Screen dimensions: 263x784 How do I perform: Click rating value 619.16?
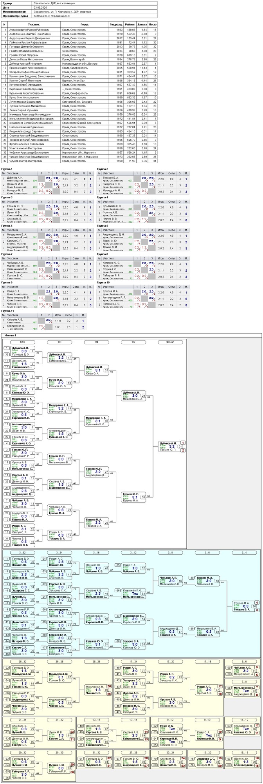pyautogui.click(x=131, y=55)
